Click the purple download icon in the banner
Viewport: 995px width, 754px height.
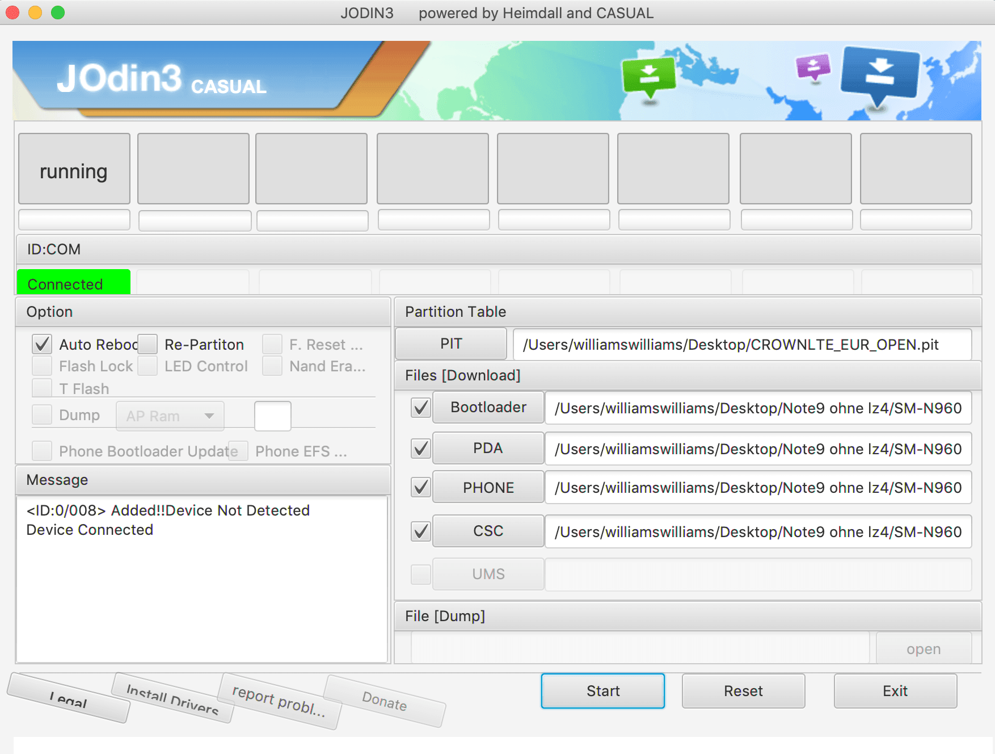(x=813, y=68)
